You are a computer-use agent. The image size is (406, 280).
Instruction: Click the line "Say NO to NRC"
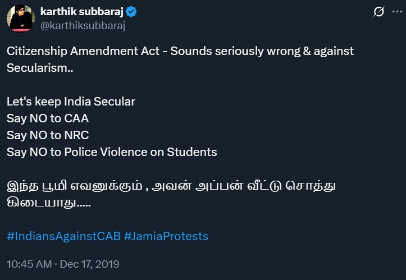click(x=48, y=135)
